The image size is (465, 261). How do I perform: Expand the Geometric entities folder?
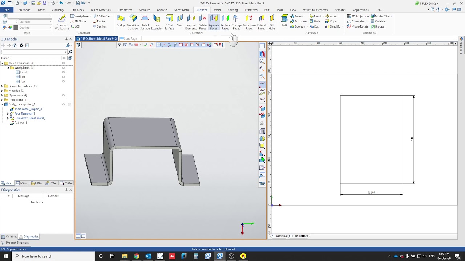(2, 86)
